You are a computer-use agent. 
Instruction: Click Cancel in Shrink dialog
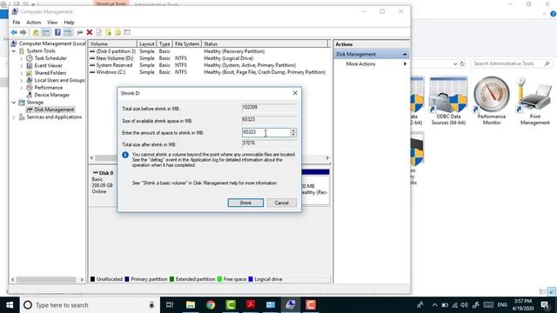[281, 203]
